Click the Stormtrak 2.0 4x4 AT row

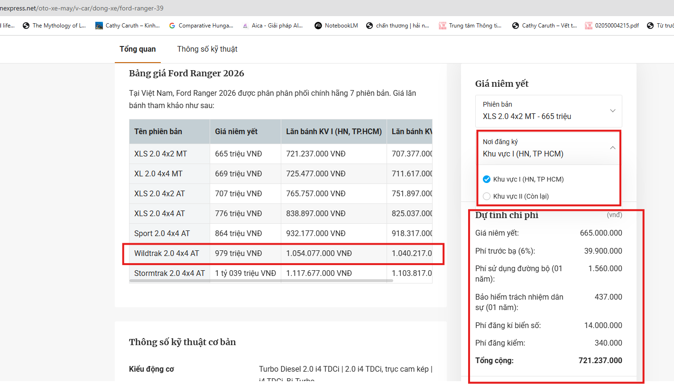coord(281,273)
